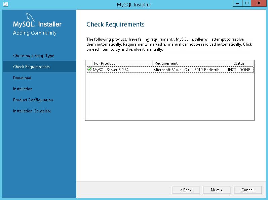
Task: Select Choosing a Setup Type step
Action: [x=34, y=56]
